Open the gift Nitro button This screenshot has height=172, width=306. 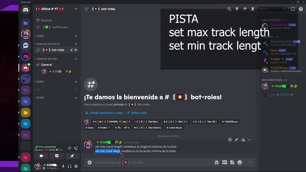(217, 162)
